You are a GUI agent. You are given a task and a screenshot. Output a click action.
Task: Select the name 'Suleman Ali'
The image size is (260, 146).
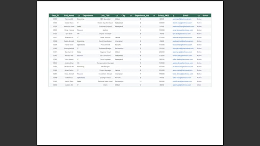[x=69, y=37]
